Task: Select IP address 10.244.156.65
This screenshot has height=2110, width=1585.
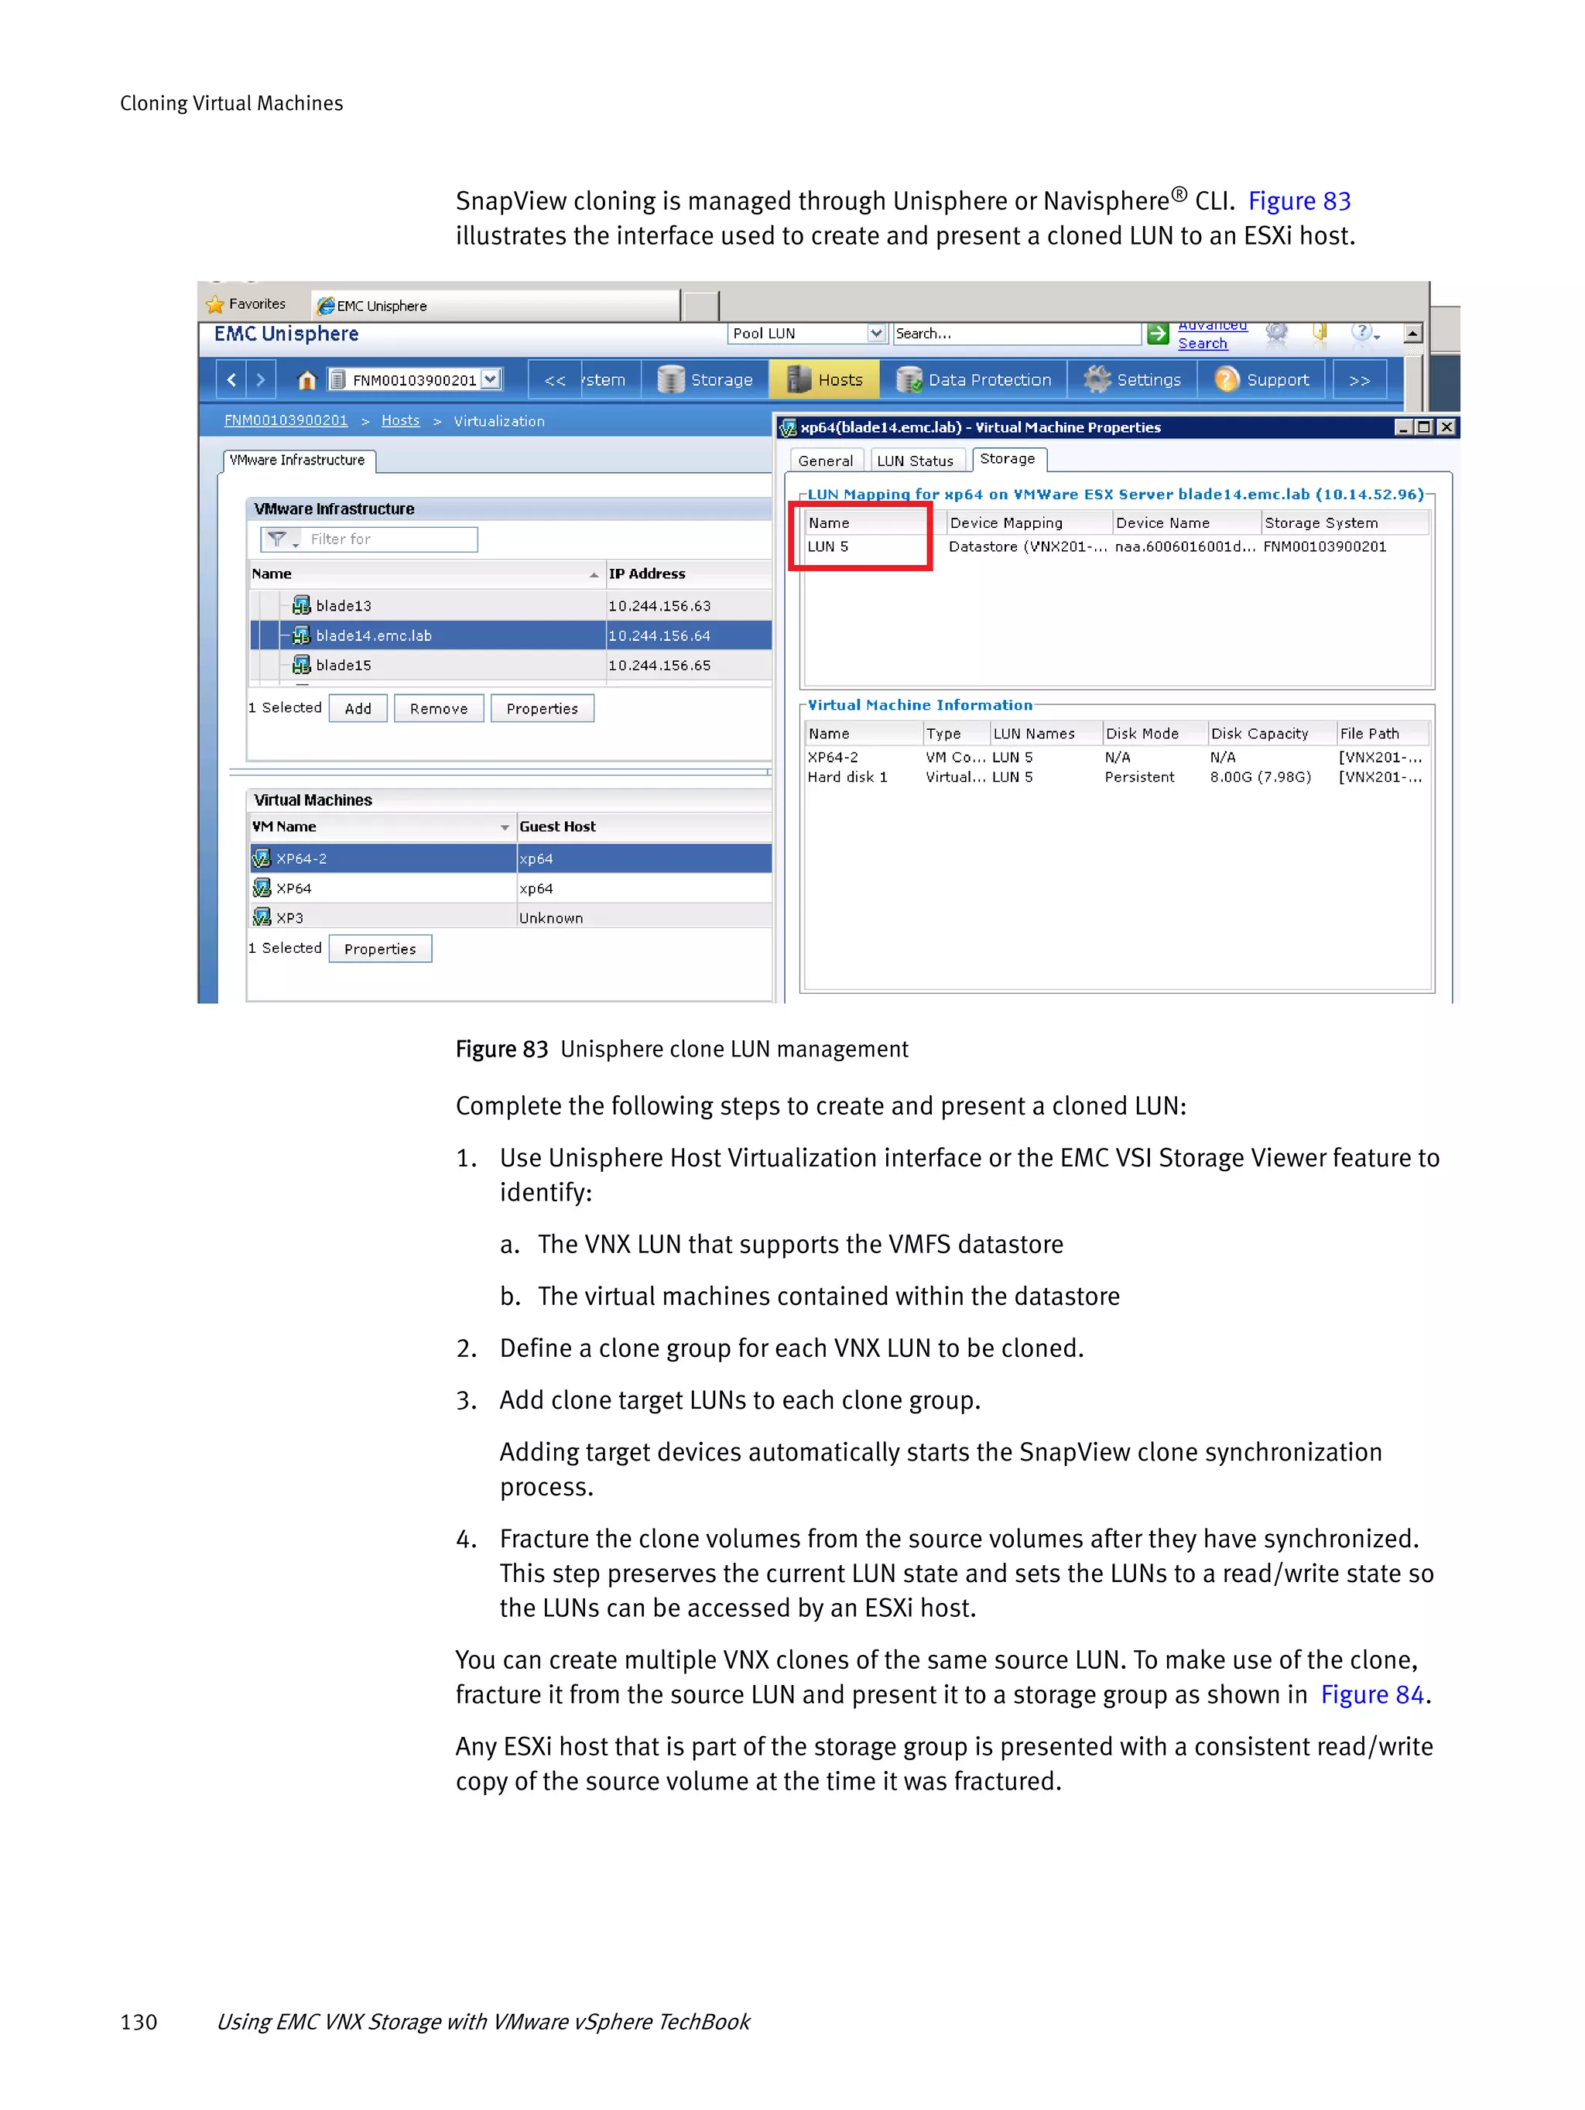Action: pyautogui.click(x=660, y=666)
